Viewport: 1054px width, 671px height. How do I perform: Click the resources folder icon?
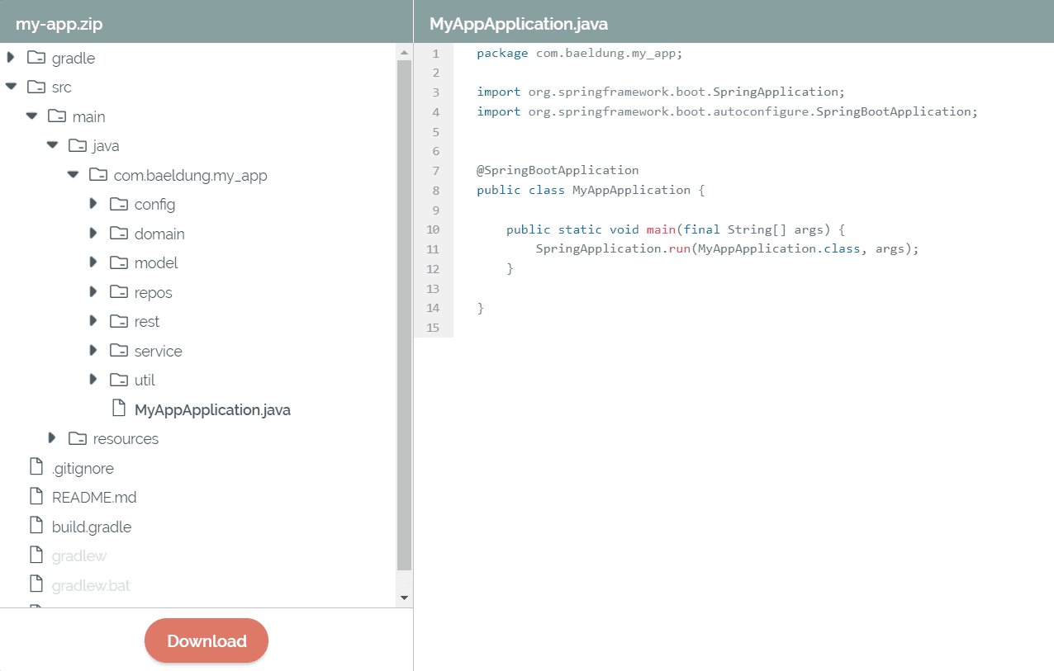(x=78, y=438)
